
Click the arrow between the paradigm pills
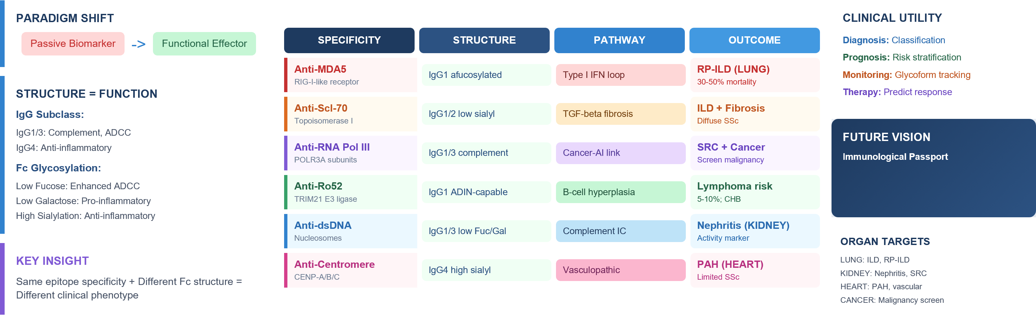(138, 44)
